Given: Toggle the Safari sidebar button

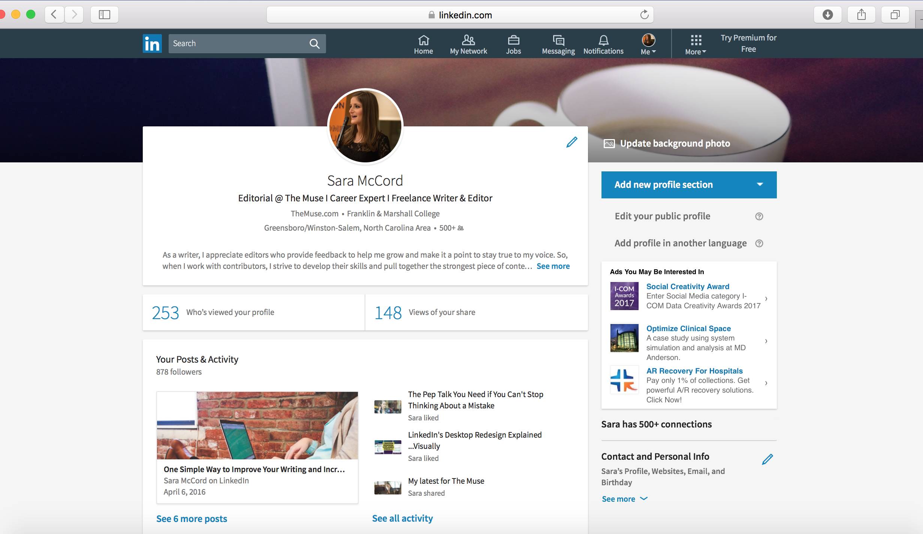Looking at the screenshot, I should tap(104, 15).
